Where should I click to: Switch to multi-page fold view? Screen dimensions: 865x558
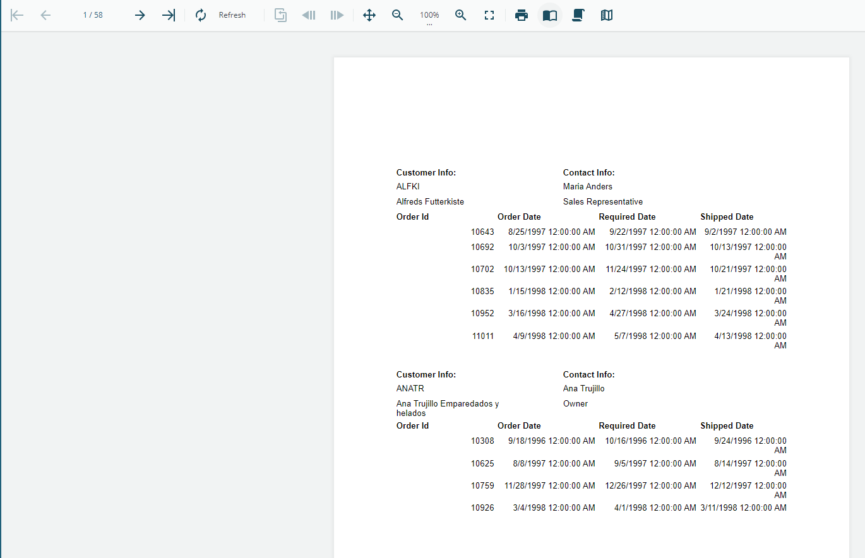(x=606, y=15)
